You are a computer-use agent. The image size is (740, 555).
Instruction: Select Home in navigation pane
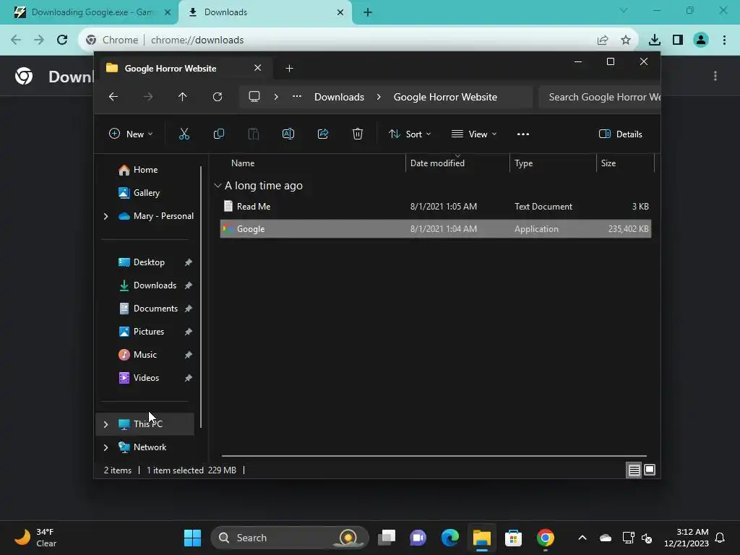(x=145, y=169)
